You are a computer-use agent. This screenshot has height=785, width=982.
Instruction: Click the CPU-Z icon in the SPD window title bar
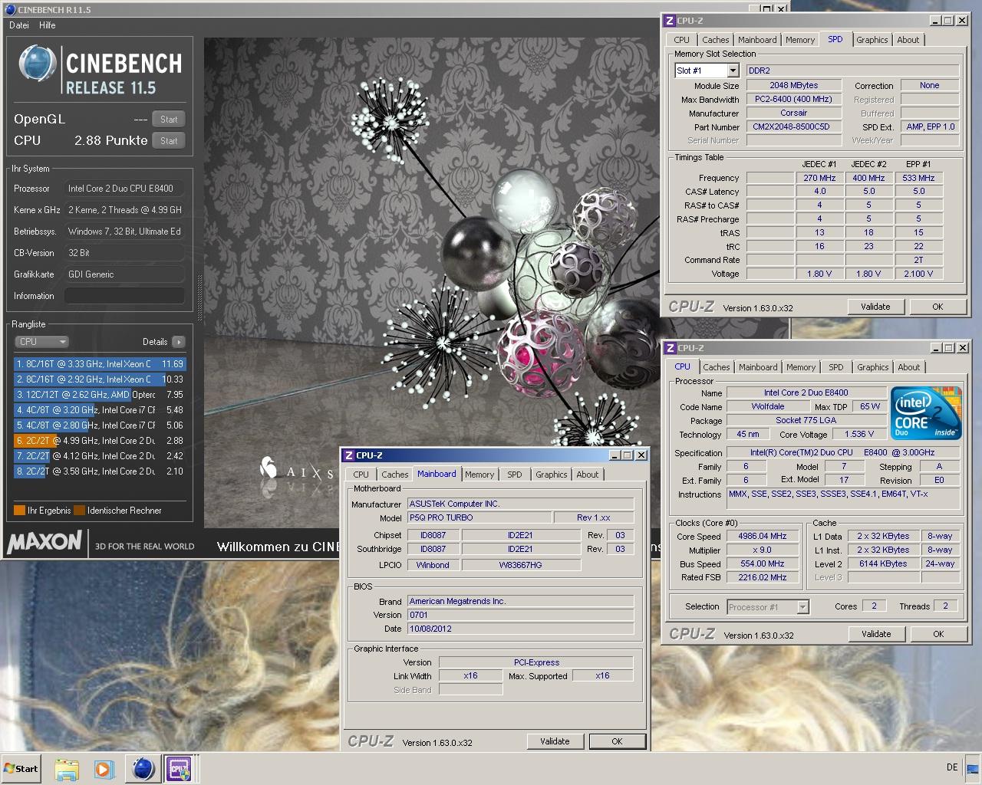coord(670,21)
